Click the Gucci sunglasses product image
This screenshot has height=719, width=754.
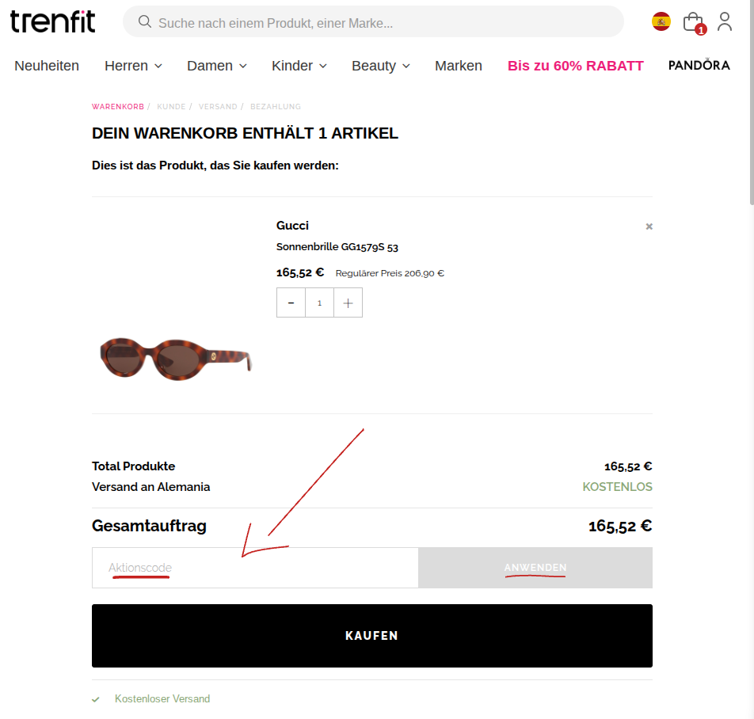tap(175, 358)
